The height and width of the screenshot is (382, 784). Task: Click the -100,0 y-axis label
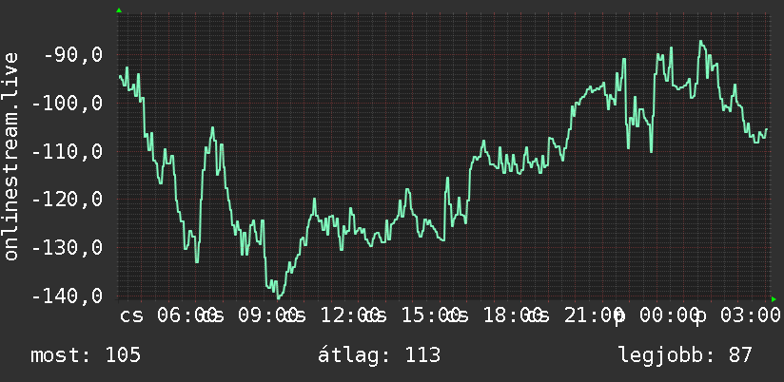(x=67, y=104)
